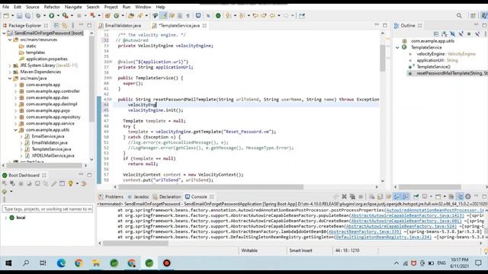This screenshot has width=488, height=274.
Task: Switch to the Declaration tab
Action: [167, 196]
